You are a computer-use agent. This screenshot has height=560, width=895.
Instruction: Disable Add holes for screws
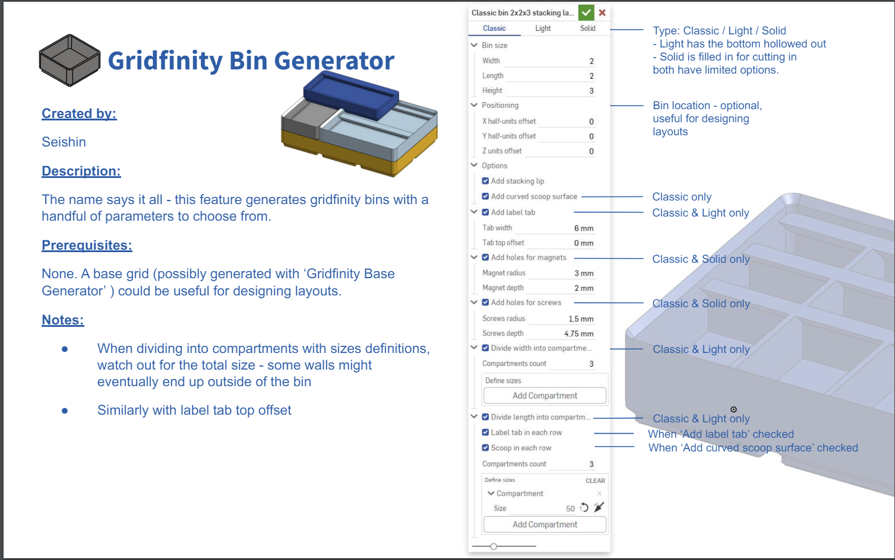485,303
